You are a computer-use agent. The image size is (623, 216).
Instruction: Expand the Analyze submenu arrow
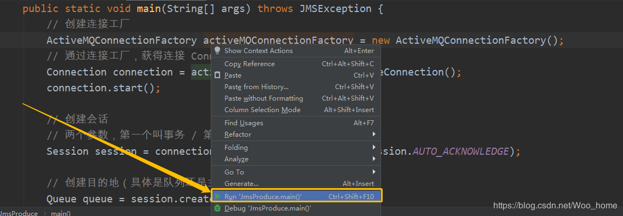coord(374,159)
